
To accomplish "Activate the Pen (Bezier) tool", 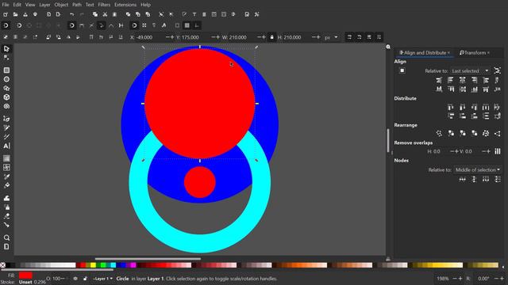I will click(6, 119).
